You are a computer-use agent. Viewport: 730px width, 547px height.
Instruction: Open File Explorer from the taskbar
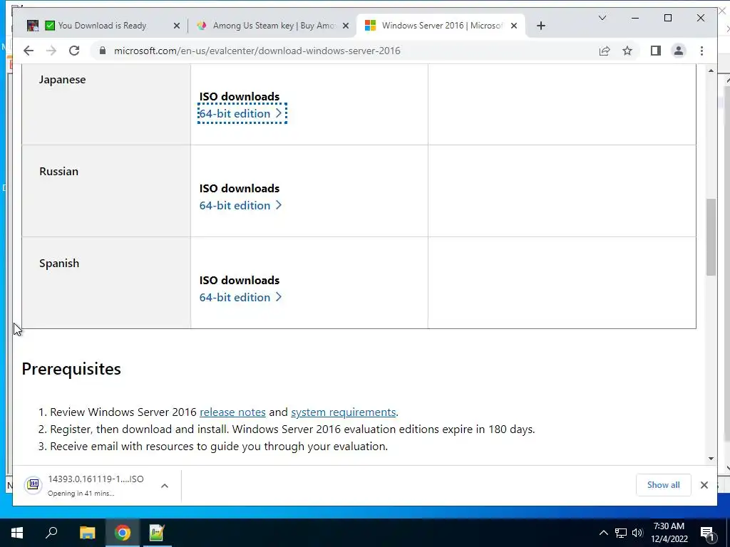(87, 533)
